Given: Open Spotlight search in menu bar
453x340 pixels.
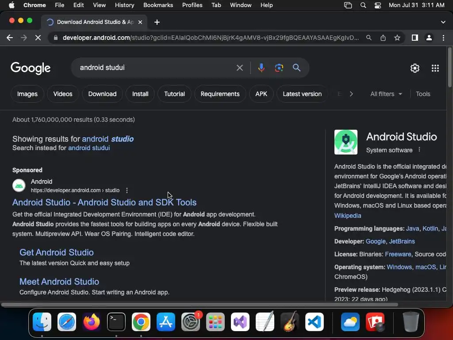Looking at the screenshot, I should click(363, 5).
